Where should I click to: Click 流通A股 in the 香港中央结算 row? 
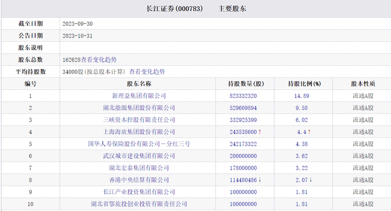(363, 180)
